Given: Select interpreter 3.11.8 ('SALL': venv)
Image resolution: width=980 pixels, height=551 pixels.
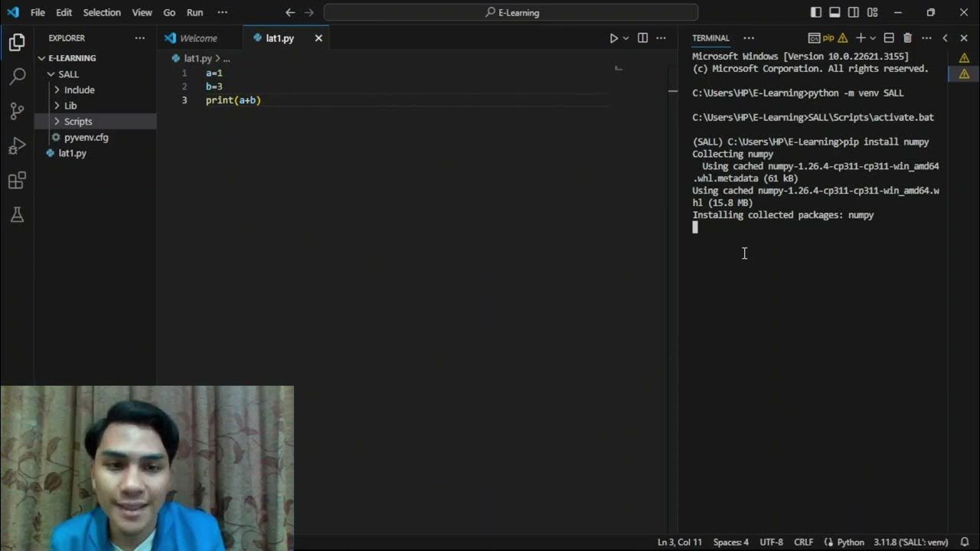Looking at the screenshot, I should click(x=910, y=542).
